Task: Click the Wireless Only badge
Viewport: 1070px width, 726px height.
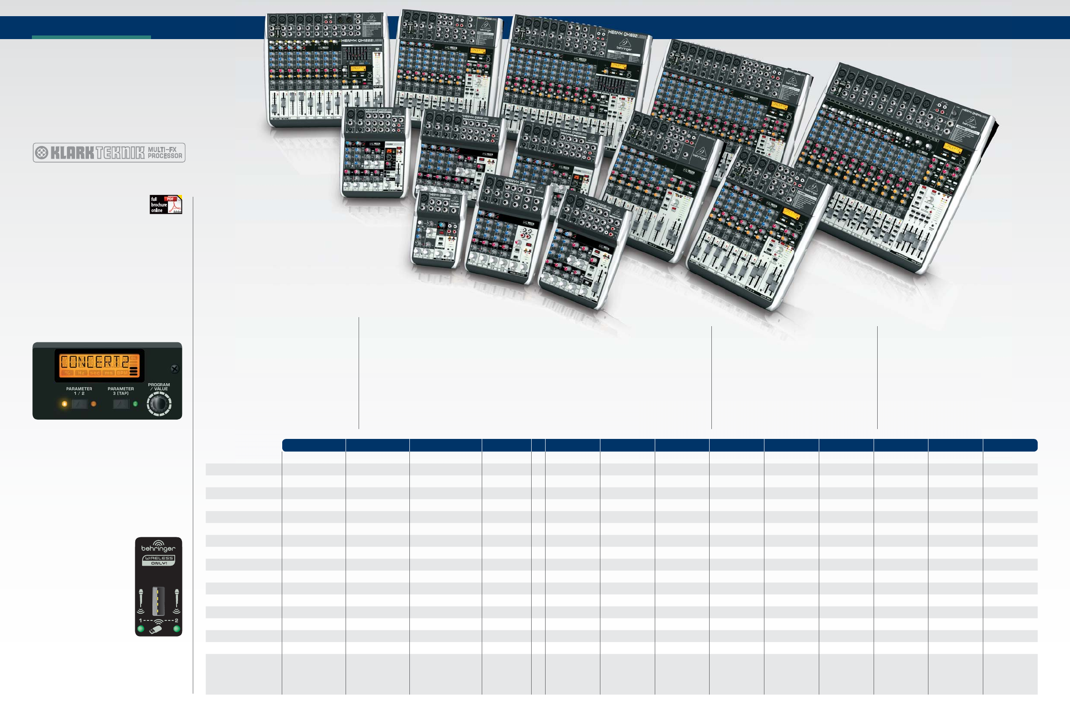Action: (158, 560)
